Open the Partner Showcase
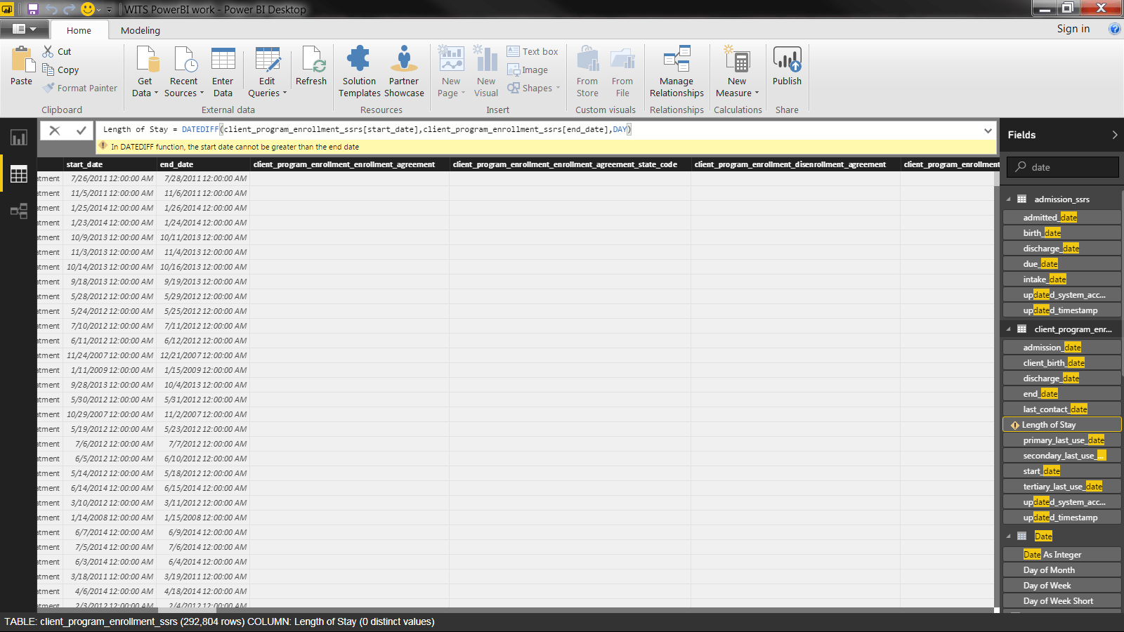The image size is (1124, 632). (x=404, y=72)
